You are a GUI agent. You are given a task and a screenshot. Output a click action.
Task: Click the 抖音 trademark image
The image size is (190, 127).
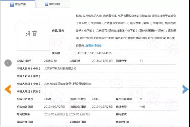[33, 34]
